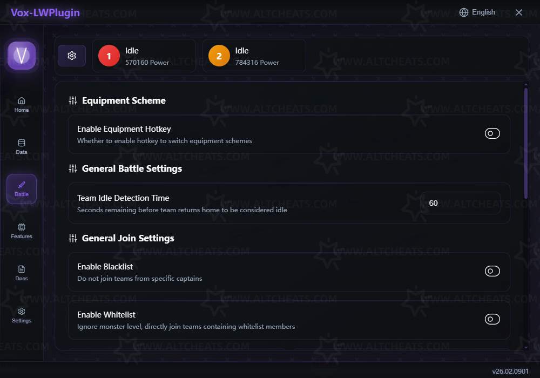Open the Features section
This screenshot has width=540, height=378.
click(22, 231)
